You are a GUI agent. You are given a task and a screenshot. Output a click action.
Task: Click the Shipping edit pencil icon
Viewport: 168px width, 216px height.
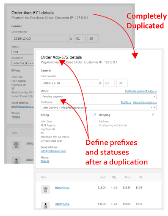pyautogui.click(x=153, y=115)
